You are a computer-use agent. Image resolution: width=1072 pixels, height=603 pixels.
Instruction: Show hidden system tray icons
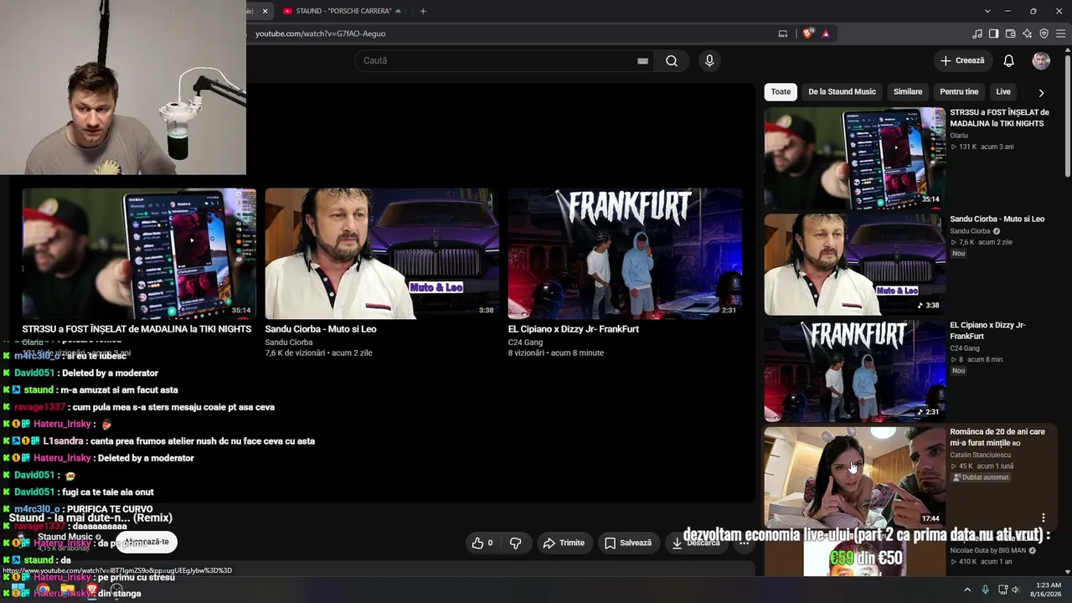967,590
